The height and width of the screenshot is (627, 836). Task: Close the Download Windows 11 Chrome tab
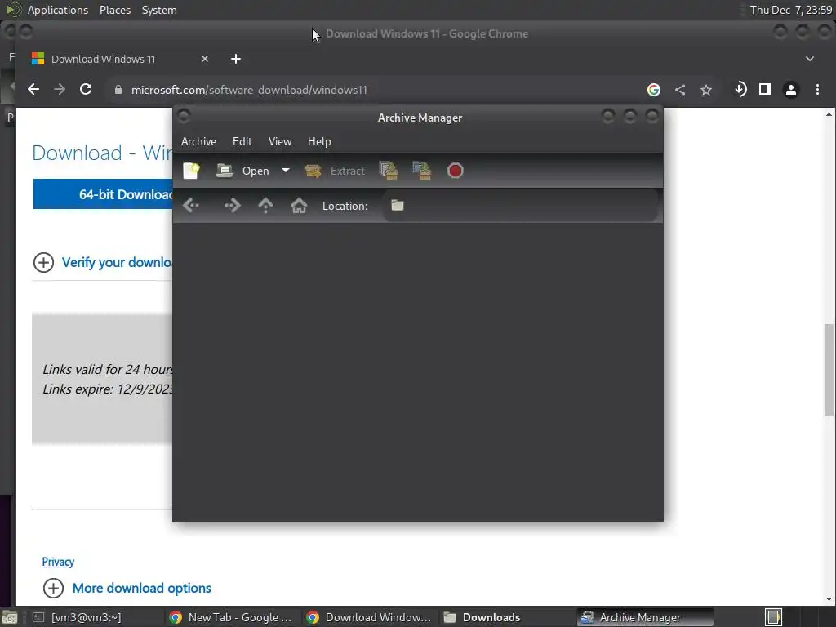[x=205, y=59]
